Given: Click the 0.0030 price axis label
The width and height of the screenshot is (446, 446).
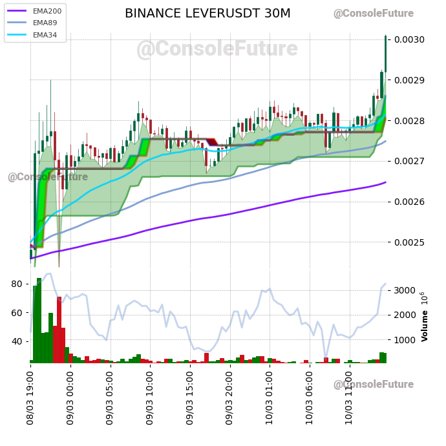Looking at the screenshot, I should pyautogui.click(x=409, y=39).
